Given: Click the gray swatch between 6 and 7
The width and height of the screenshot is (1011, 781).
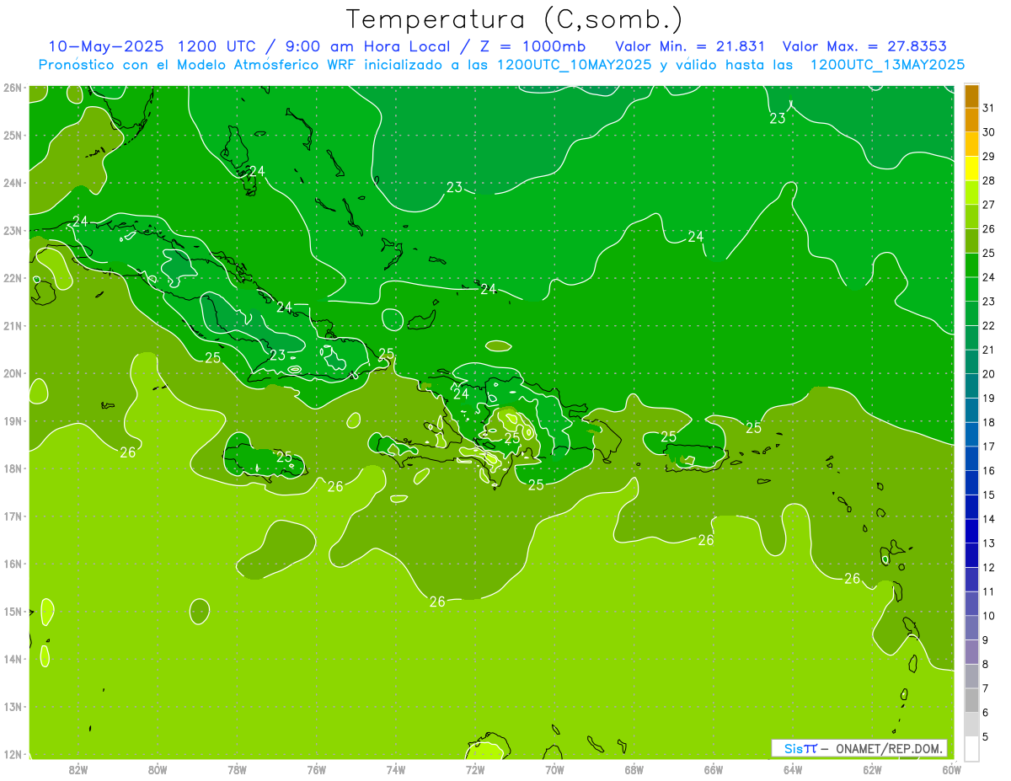Looking at the screenshot, I should tap(971, 700).
